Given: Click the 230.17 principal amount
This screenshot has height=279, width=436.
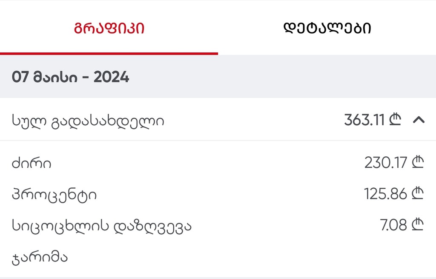Looking at the screenshot, I should tap(386, 162).
